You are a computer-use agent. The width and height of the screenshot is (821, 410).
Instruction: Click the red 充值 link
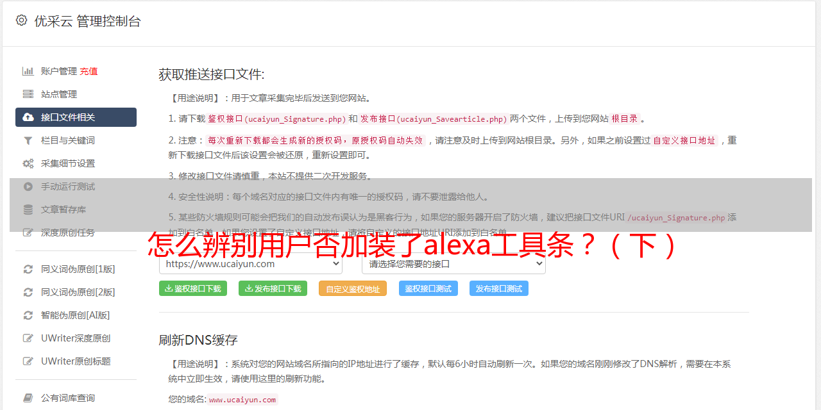[x=89, y=71]
